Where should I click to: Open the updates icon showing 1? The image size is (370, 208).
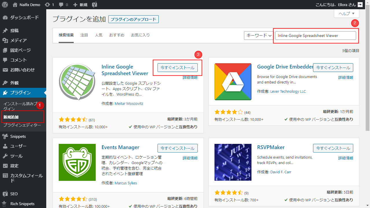50,5
